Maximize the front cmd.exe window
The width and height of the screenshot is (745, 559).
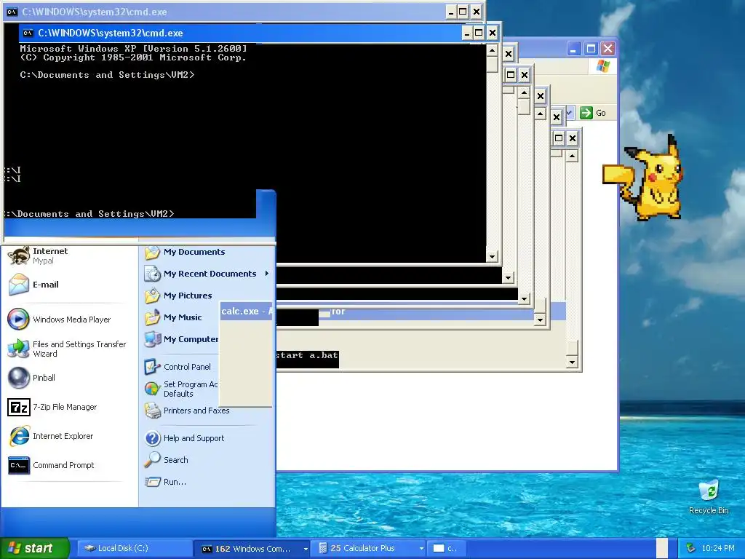479,33
